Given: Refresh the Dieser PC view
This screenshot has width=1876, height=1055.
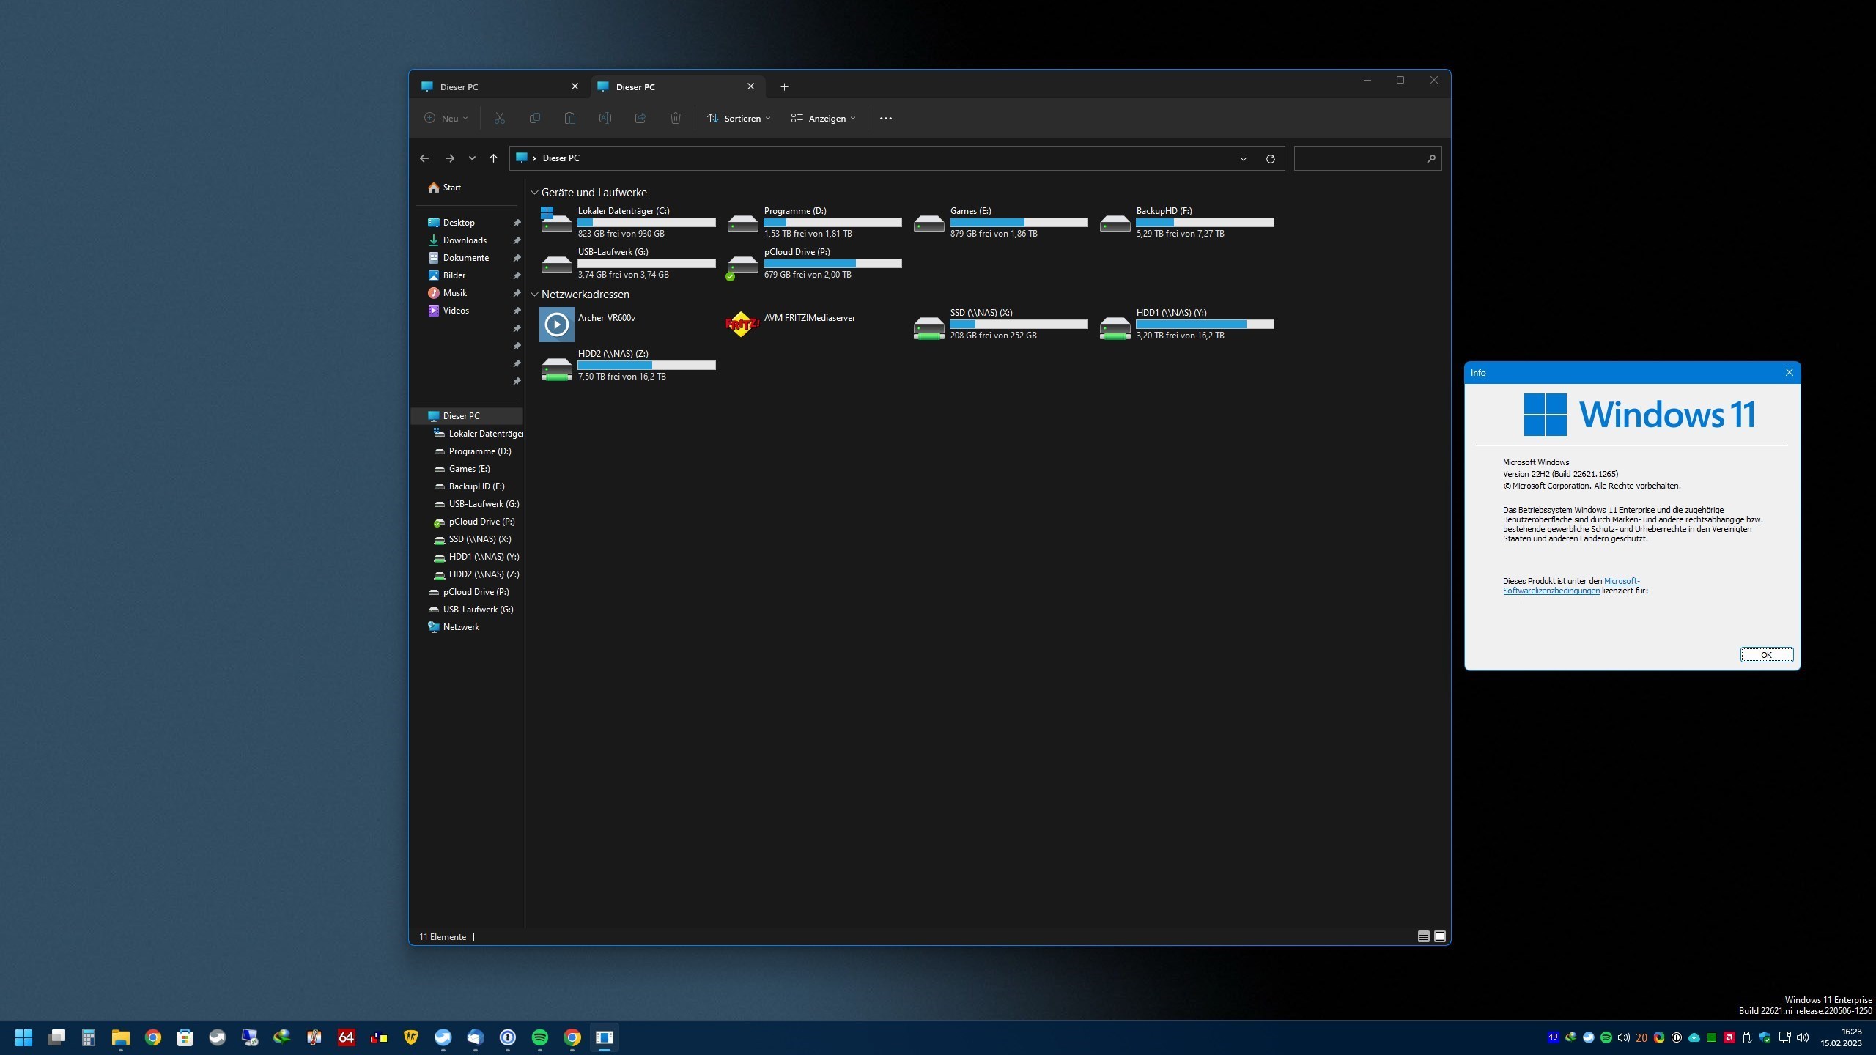Looking at the screenshot, I should (x=1270, y=158).
